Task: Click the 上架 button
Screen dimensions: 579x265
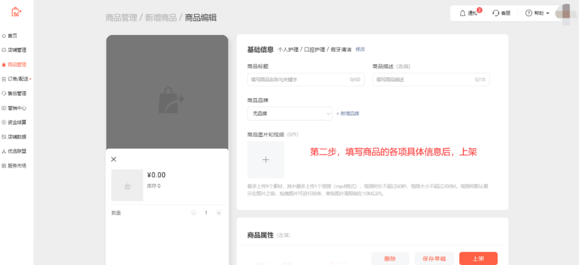Action: tap(479, 259)
